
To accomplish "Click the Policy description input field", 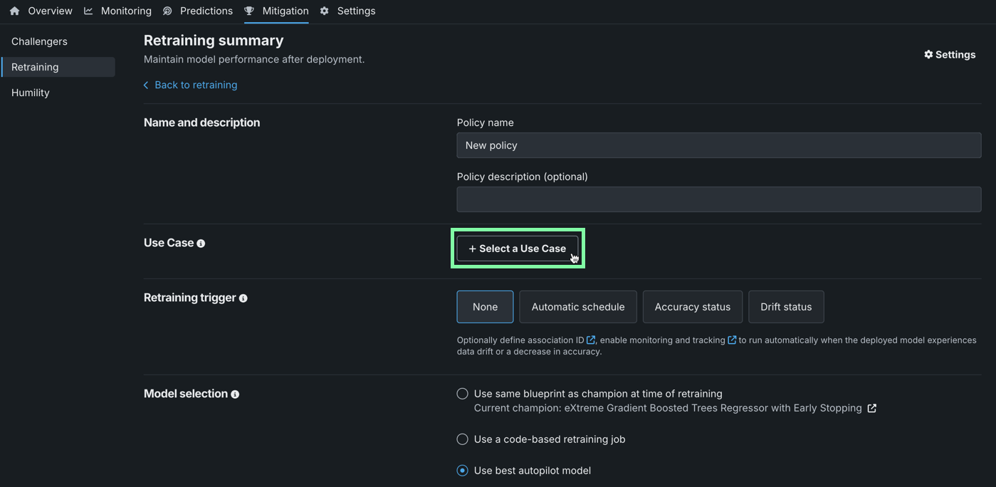I will click(718, 199).
